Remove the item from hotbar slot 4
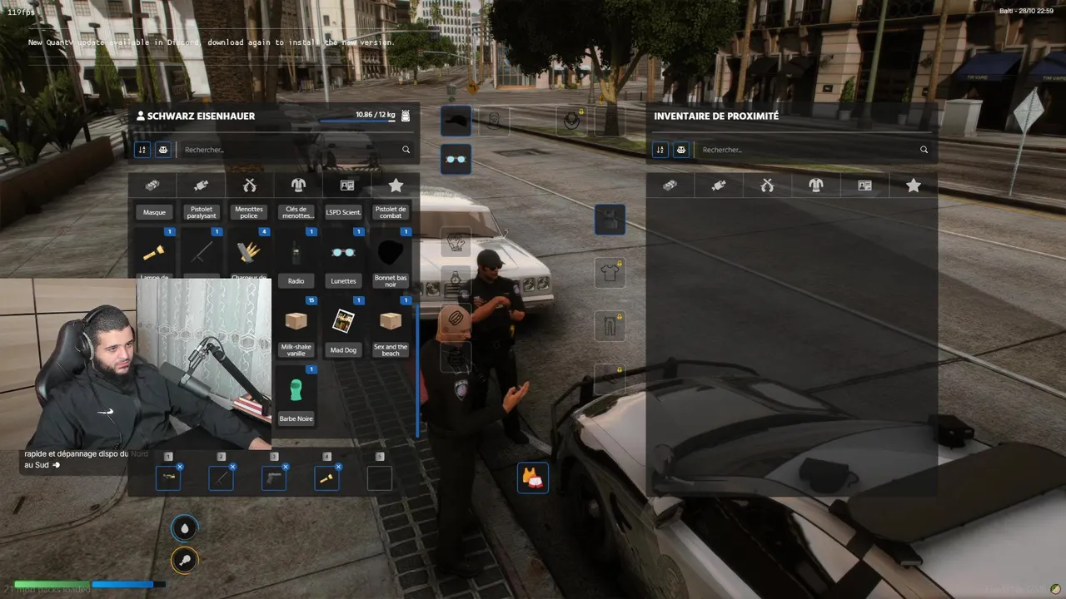This screenshot has height=599, width=1066. (338, 467)
